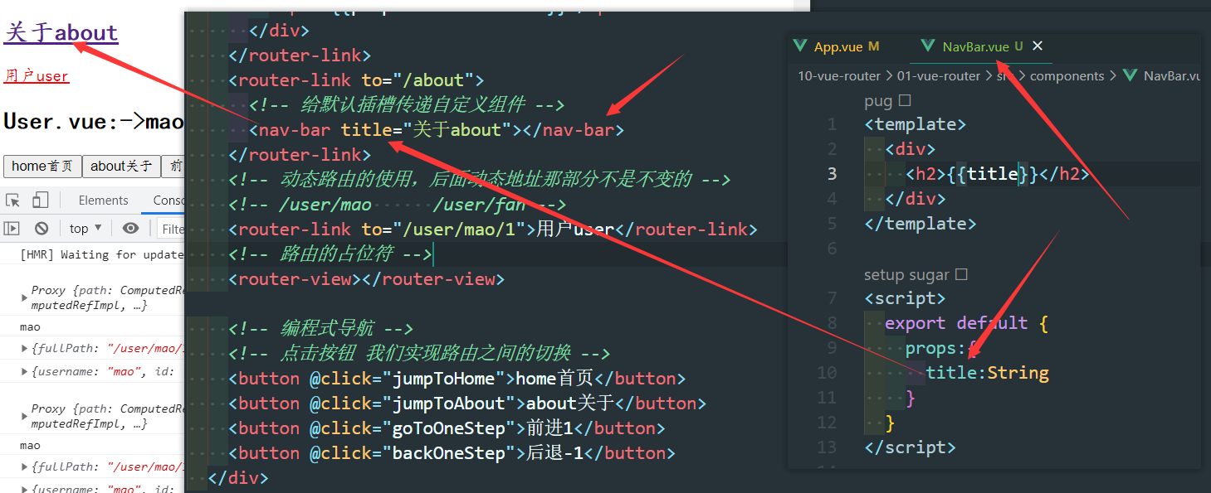Click the home首页 button on page
This screenshot has width=1211, height=493.
(x=42, y=167)
